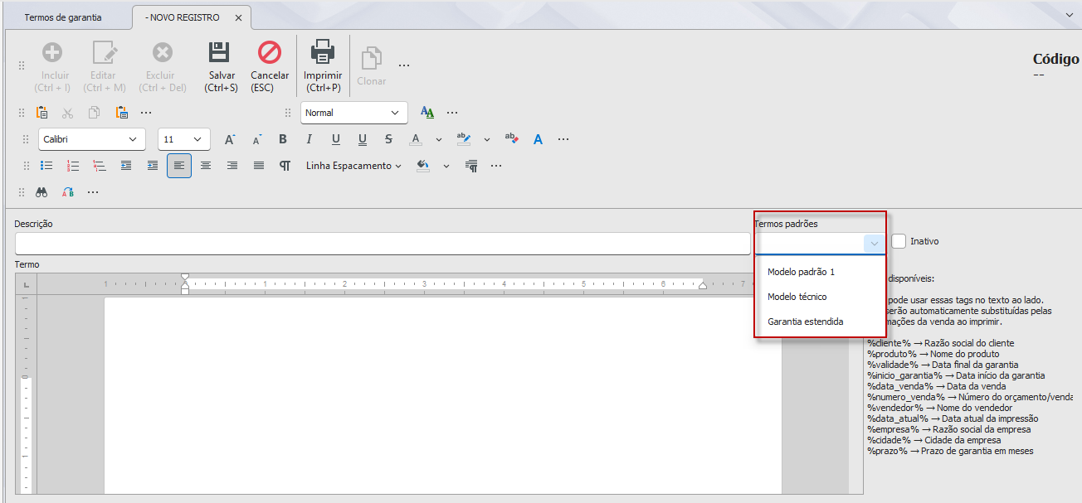
Task: Align the text to the right
Action: pyautogui.click(x=232, y=166)
